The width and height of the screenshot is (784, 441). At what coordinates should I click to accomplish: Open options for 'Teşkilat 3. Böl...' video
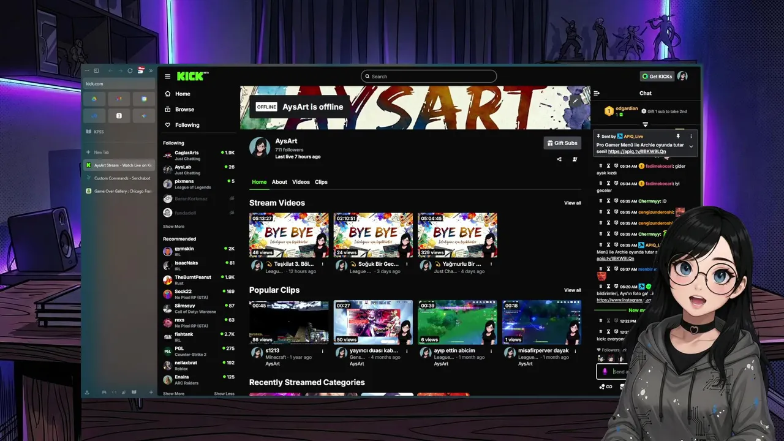(322, 265)
